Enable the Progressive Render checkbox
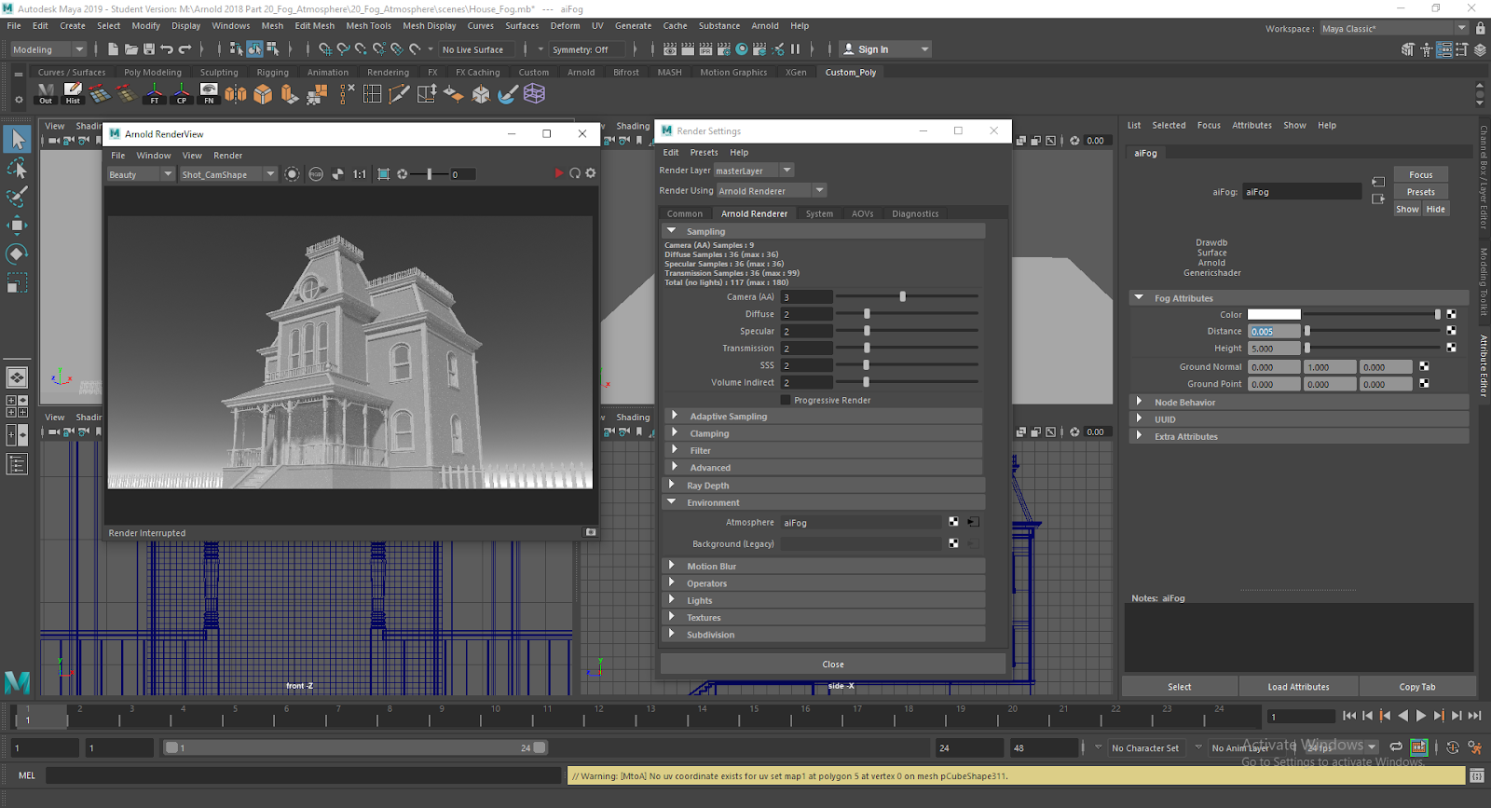Screen dimensions: 1491x808 click(786, 400)
